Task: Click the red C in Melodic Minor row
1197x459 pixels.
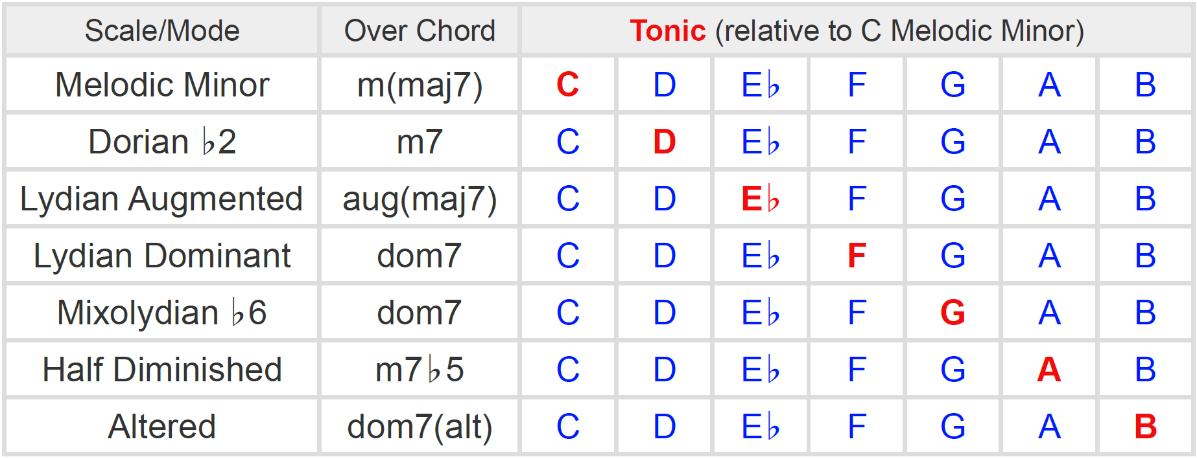Action: (x=567, y=85)
